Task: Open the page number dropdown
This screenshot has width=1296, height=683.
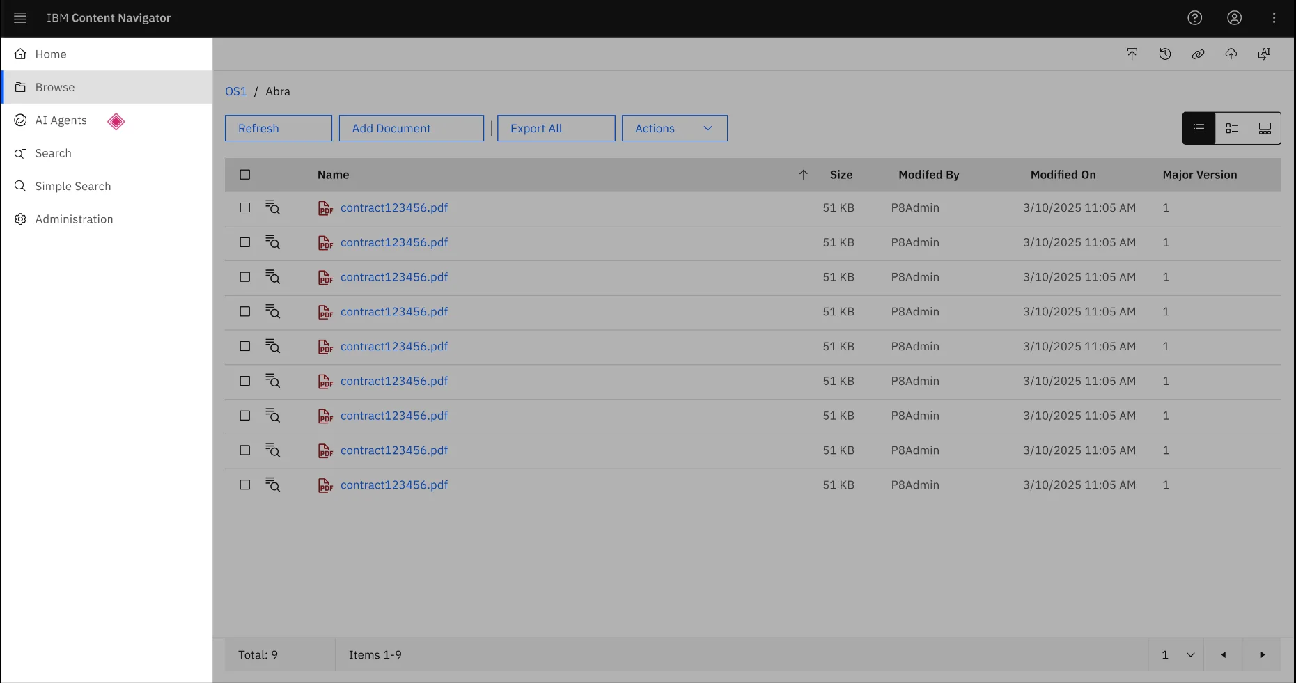Action: [x=1178, y=654]
